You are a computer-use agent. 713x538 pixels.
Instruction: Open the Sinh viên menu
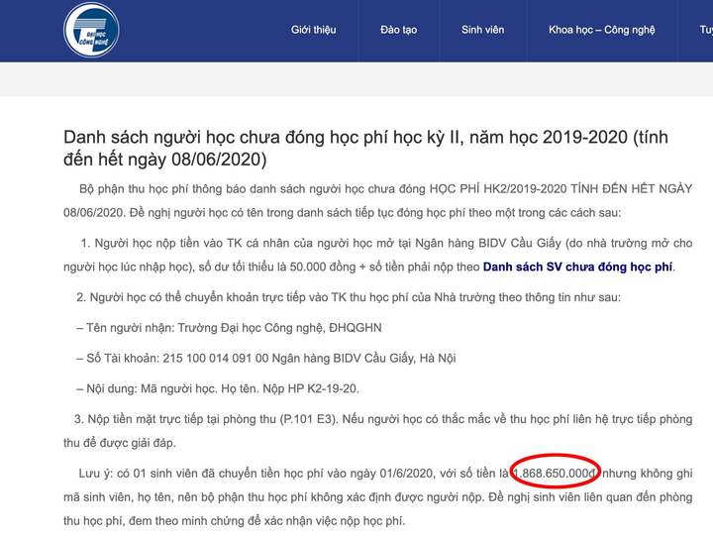(x=482, y=30)
